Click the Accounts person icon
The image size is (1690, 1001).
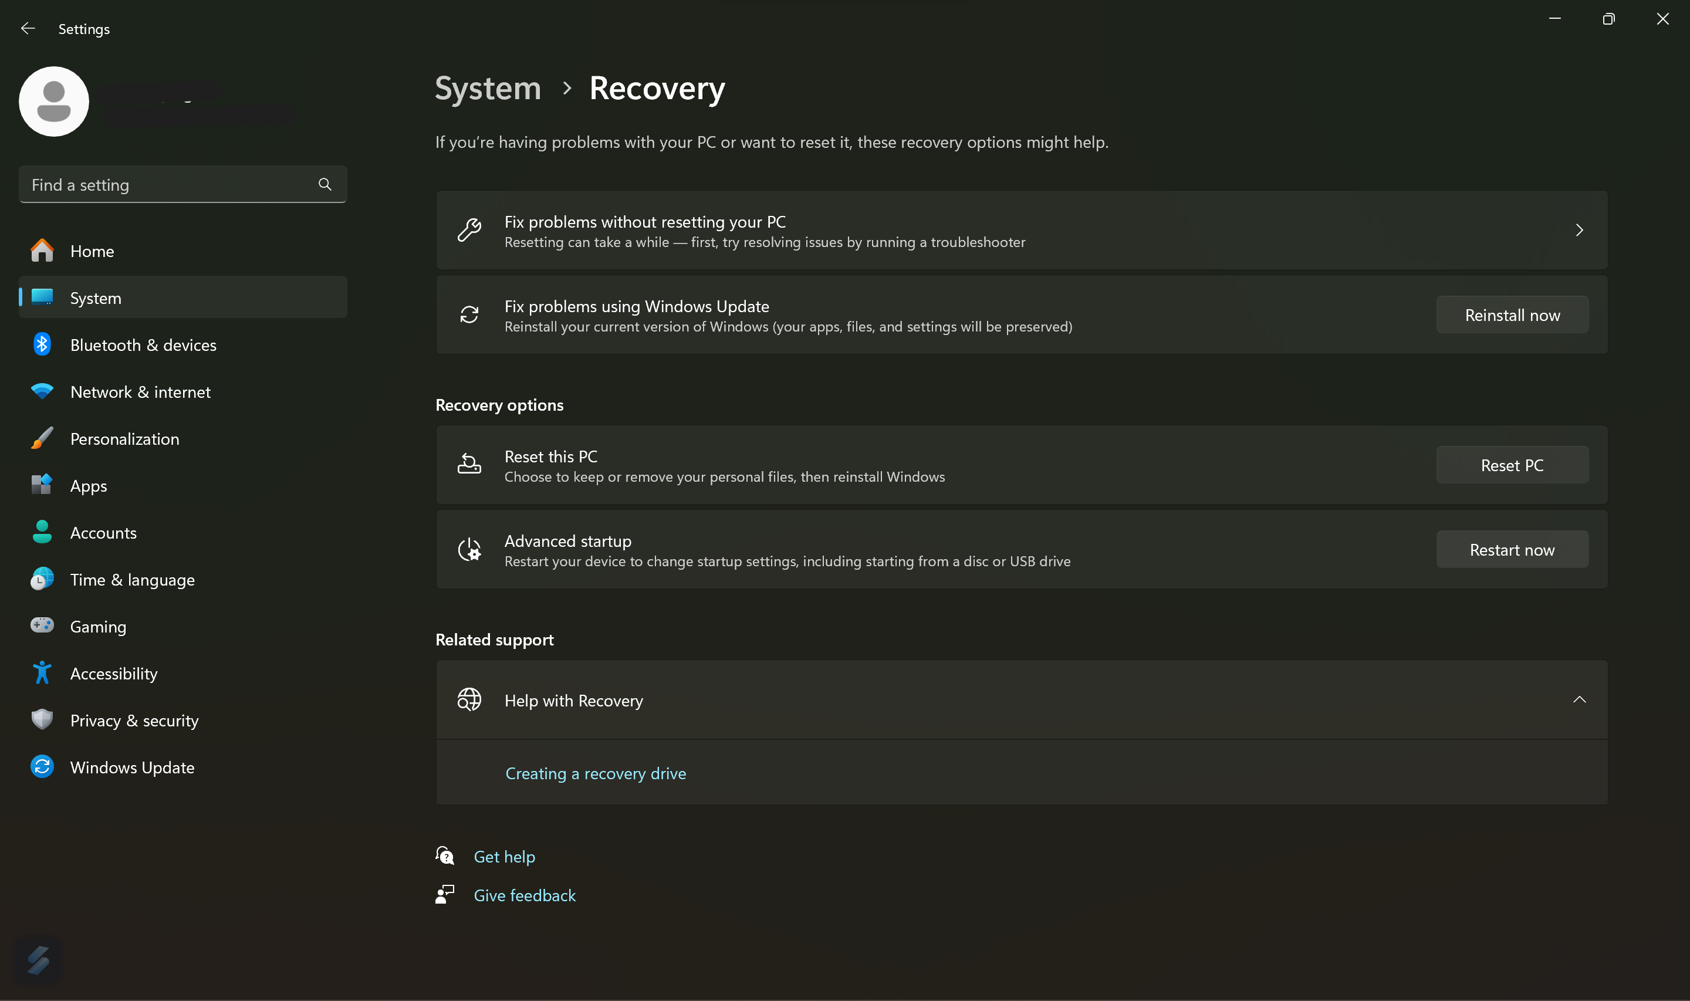(x=42, y=532)
